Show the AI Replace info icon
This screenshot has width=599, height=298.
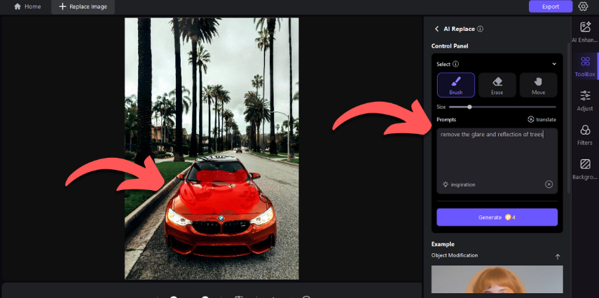click(480, 29)
